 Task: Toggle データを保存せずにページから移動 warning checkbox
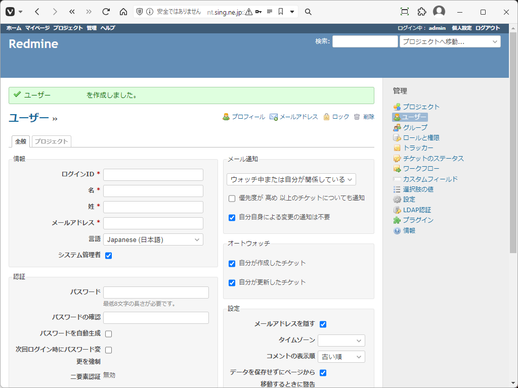click(323, 373)
